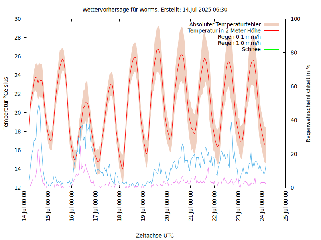Click the 'Temperatur °Celsius' left axis label
The image size is (321, 240).
tap(6, 103)
